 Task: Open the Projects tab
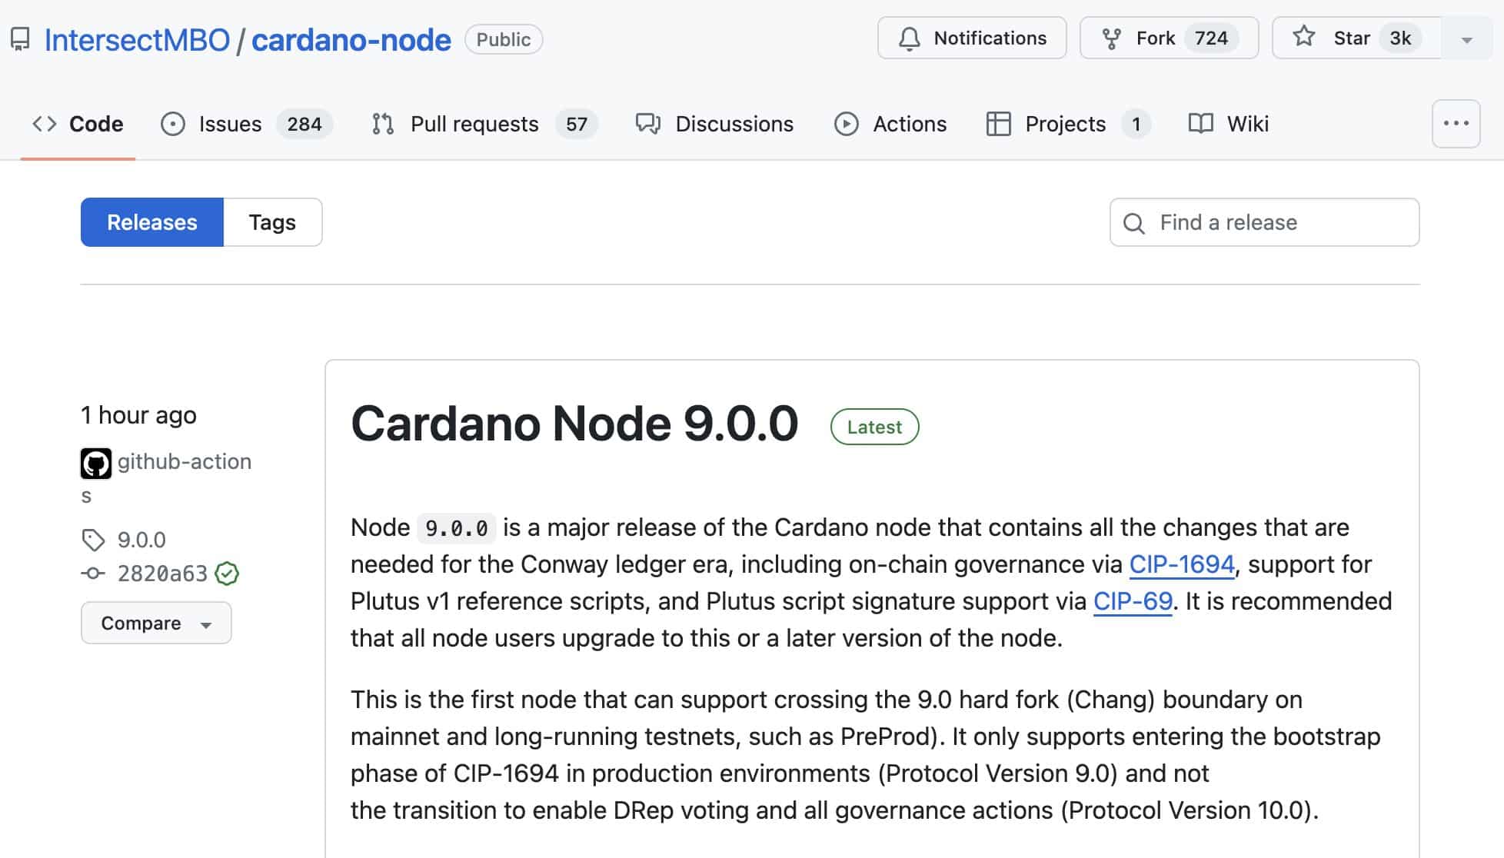tap(1064, 124)
